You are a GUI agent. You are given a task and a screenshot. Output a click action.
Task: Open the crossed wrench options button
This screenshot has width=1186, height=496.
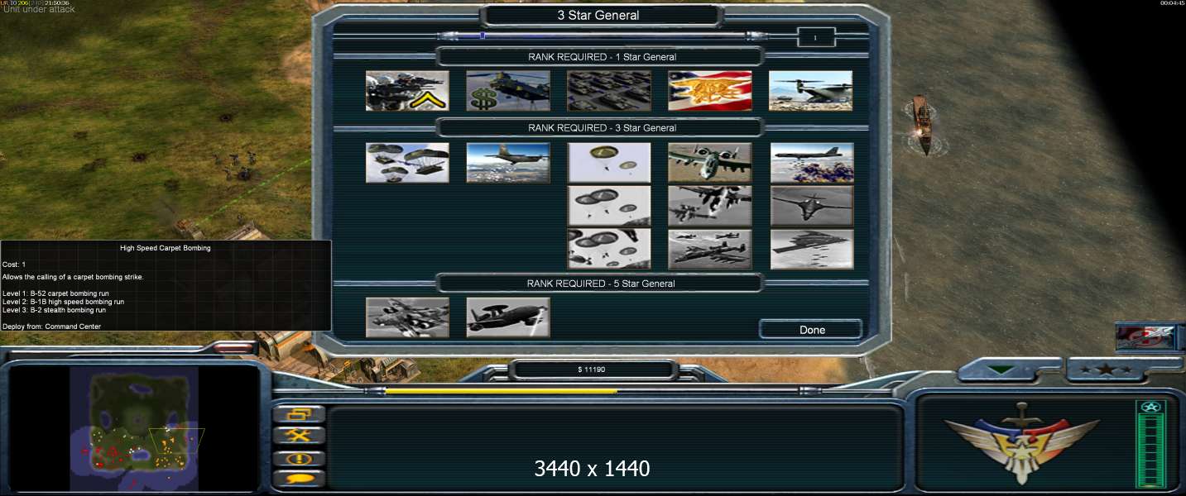click(298, 436)
